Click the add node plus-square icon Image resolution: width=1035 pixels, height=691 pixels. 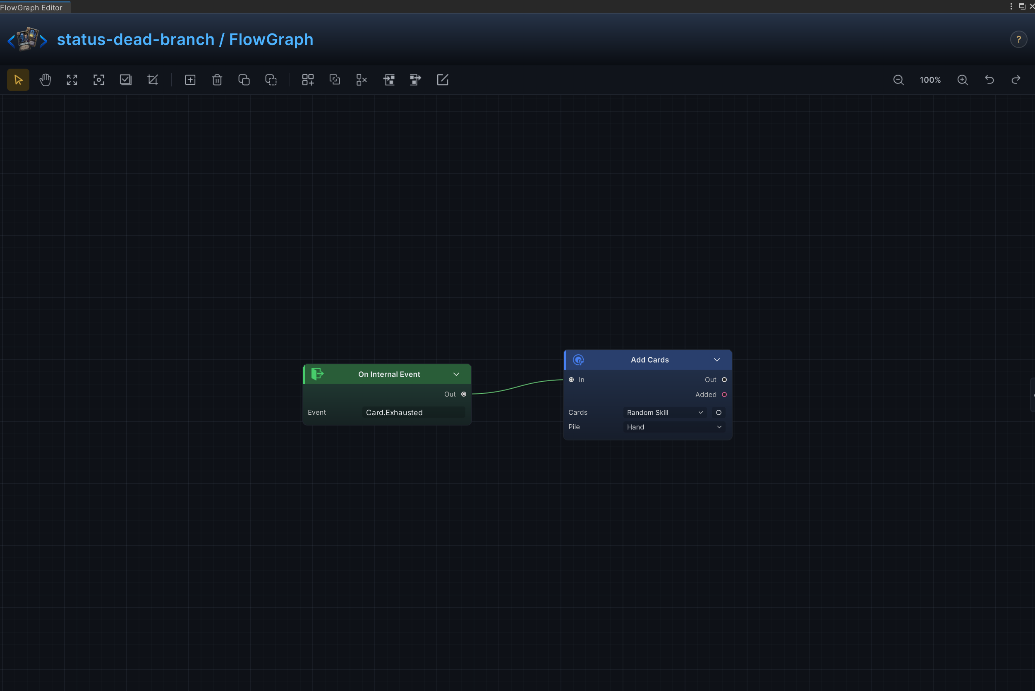(190, 80)
